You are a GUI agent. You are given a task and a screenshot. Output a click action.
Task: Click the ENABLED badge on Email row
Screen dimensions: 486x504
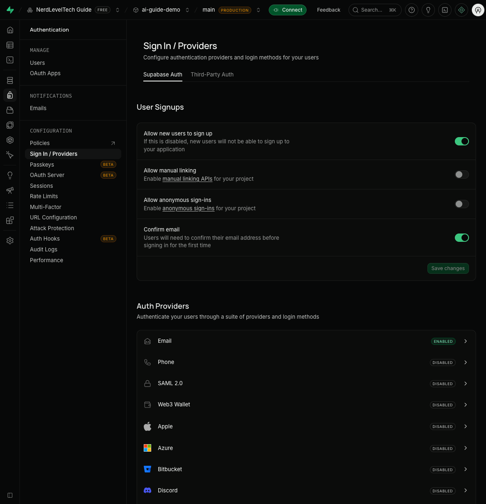click(x=443, y=341)
